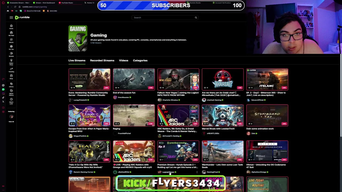This screenshot has height=192, width=342.
Task: Open TikTok in Opera sidebar
Action: click(3, 97)
